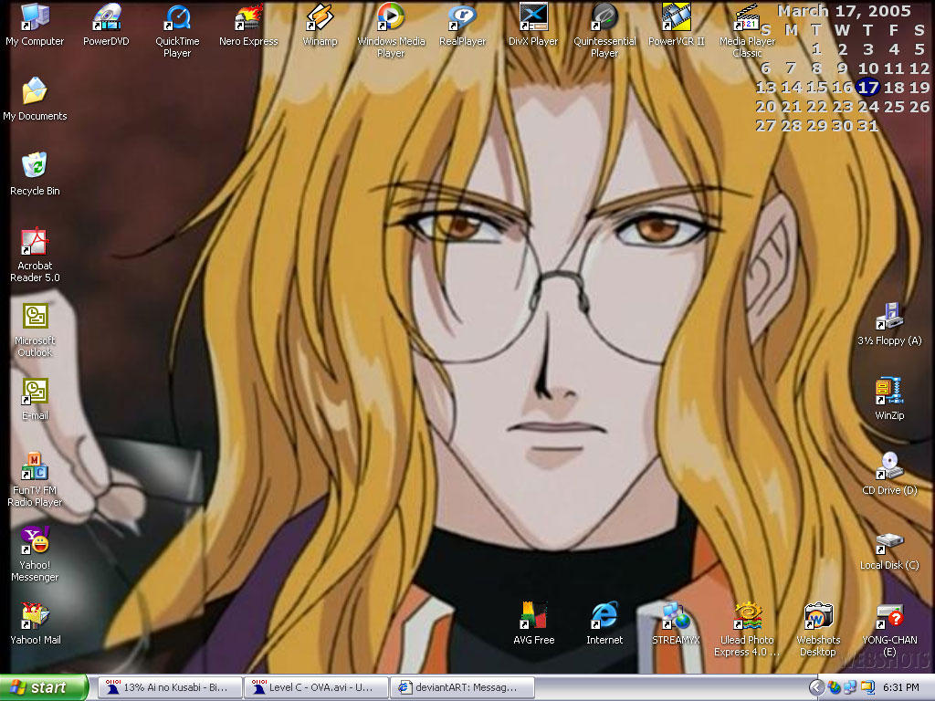Open the Recycle Bin
Screen dimensions: 935x701
click(x=35, y=169)
